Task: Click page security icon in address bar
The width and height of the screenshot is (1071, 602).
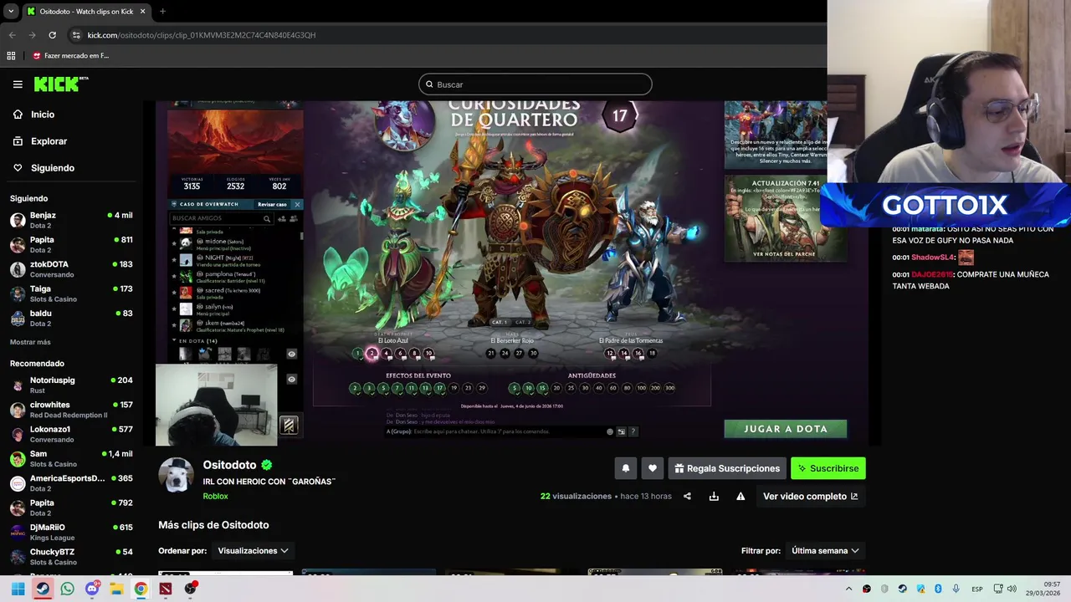Action: [76, 35]
